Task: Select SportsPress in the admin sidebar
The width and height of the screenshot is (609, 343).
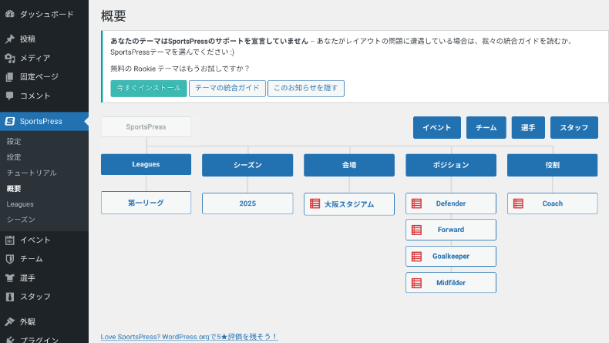Action: tap(44, 121)
